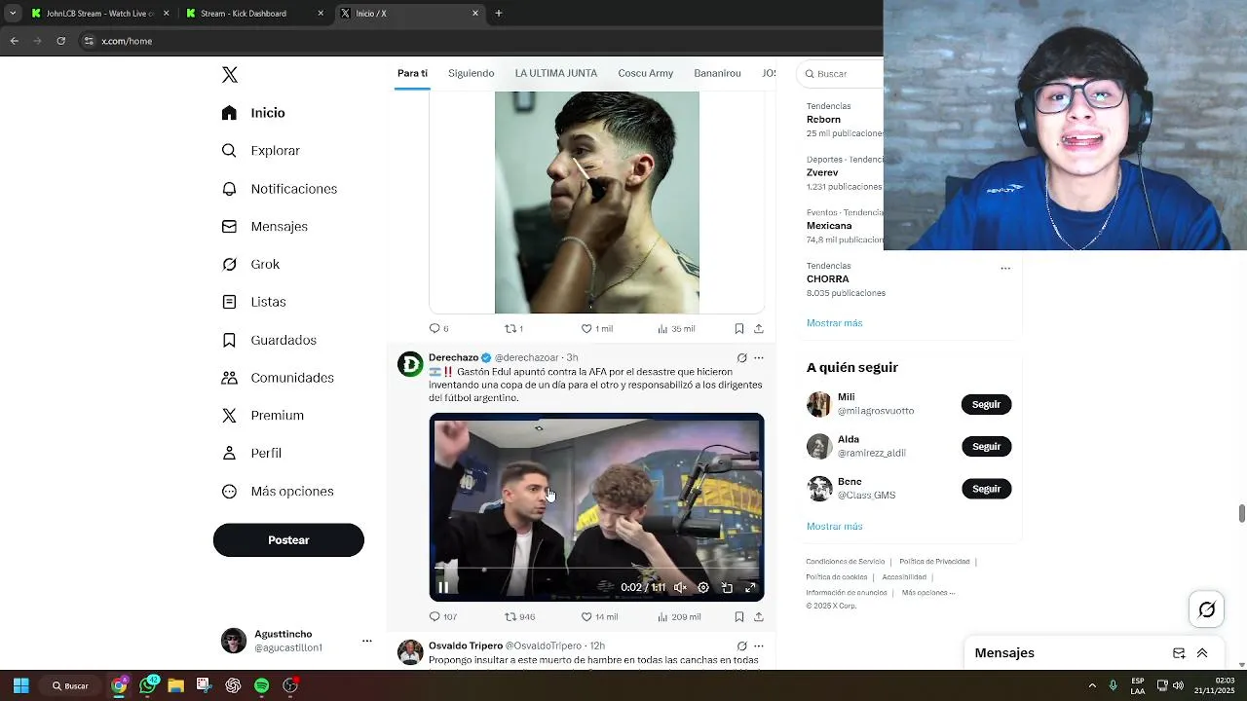Open more options on Osvaldo Tripero post
Viewport: 1247px width, 701px height.
(x=759, y=646)
